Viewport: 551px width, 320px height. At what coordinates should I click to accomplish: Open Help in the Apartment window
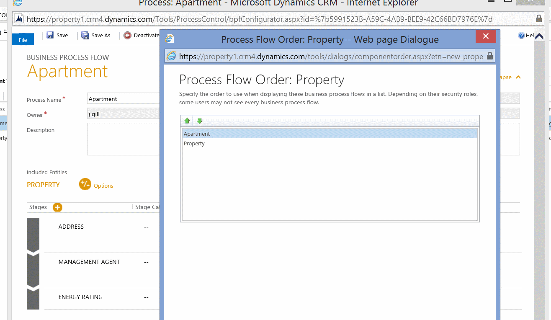click(526, 36)
